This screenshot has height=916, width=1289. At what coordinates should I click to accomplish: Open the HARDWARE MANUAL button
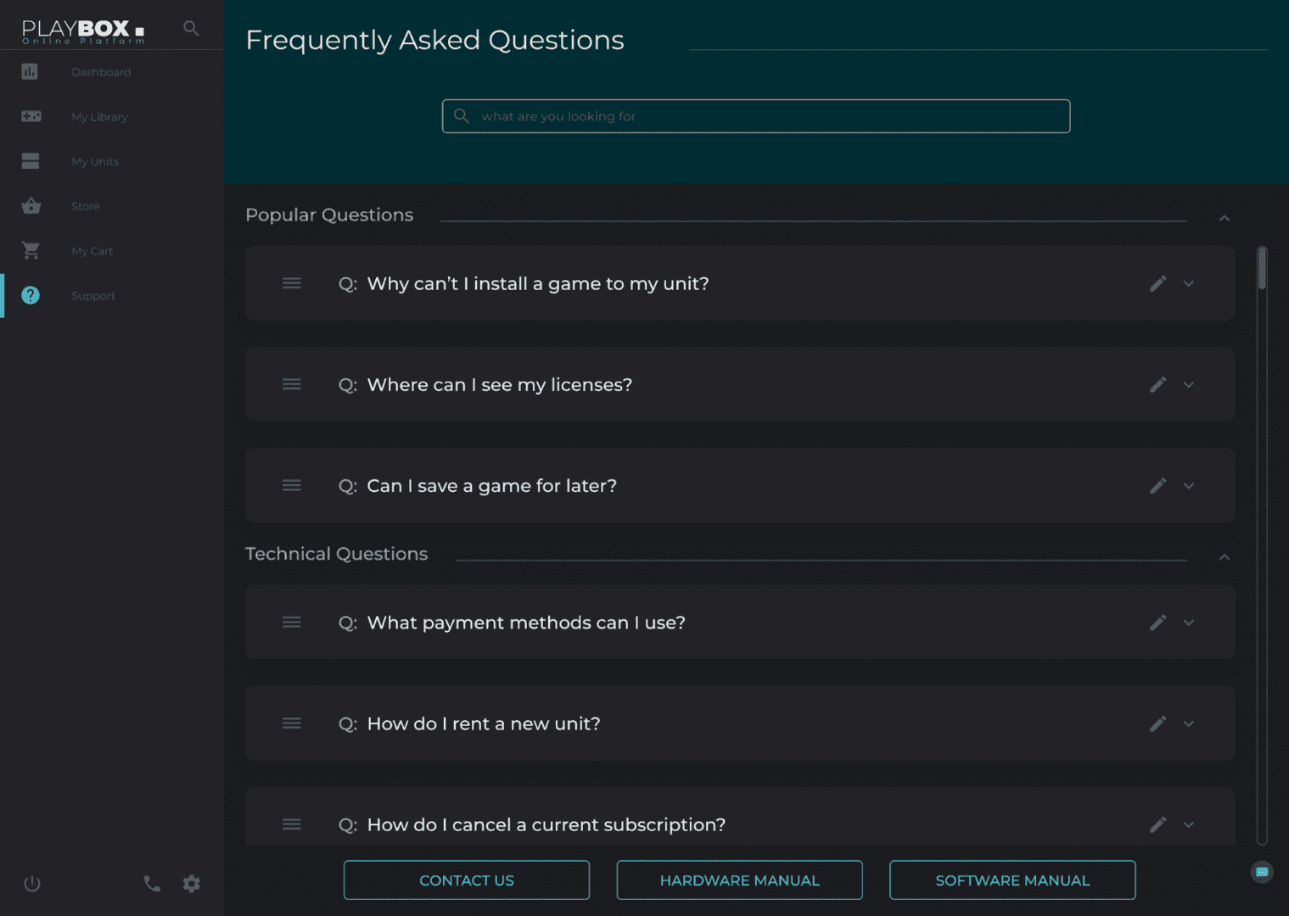click(740, 880)
